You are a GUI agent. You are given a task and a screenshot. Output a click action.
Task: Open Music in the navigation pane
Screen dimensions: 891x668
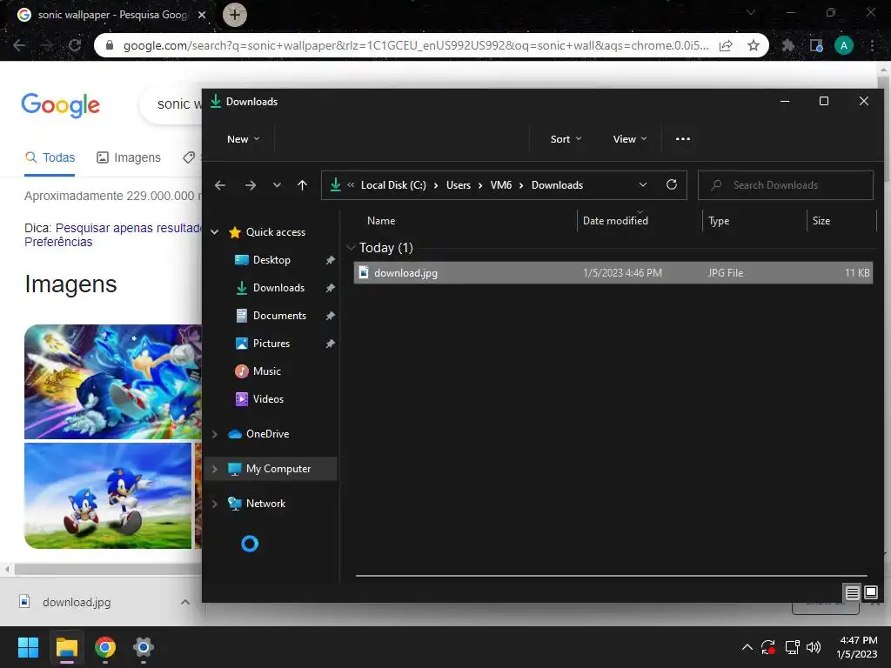coord(266,371)
